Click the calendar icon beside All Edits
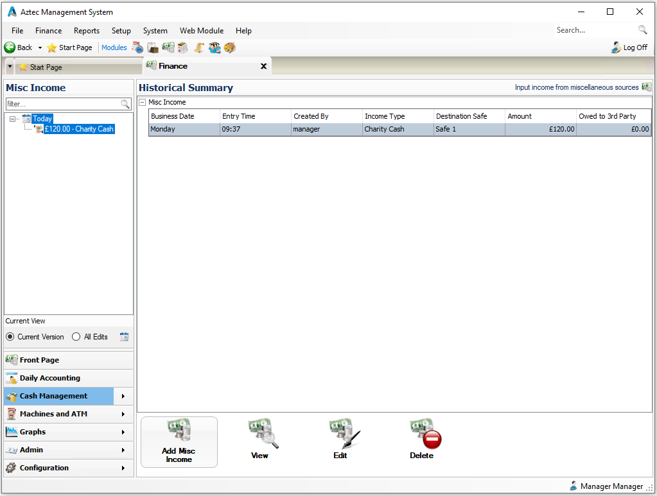This screenshot has height=496, width=657. 124,337
